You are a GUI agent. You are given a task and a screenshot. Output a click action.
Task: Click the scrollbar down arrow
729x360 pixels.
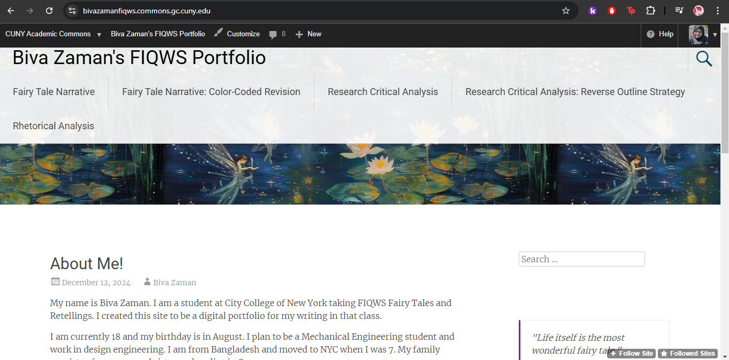pos(725,356)
